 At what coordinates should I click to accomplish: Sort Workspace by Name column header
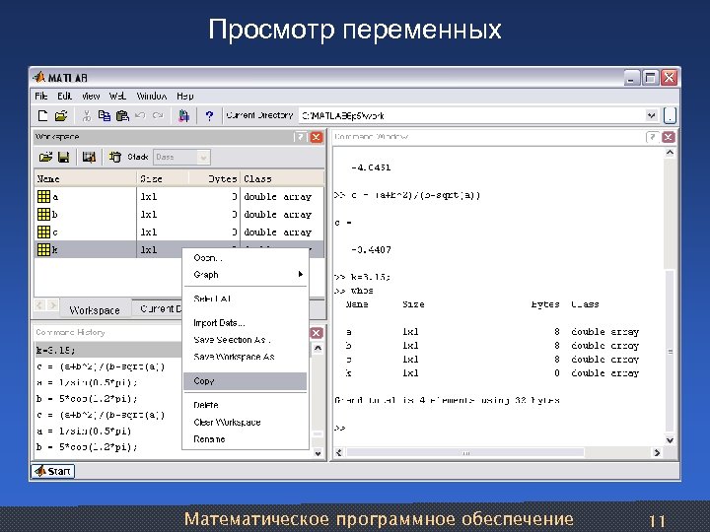pos(85,178)
